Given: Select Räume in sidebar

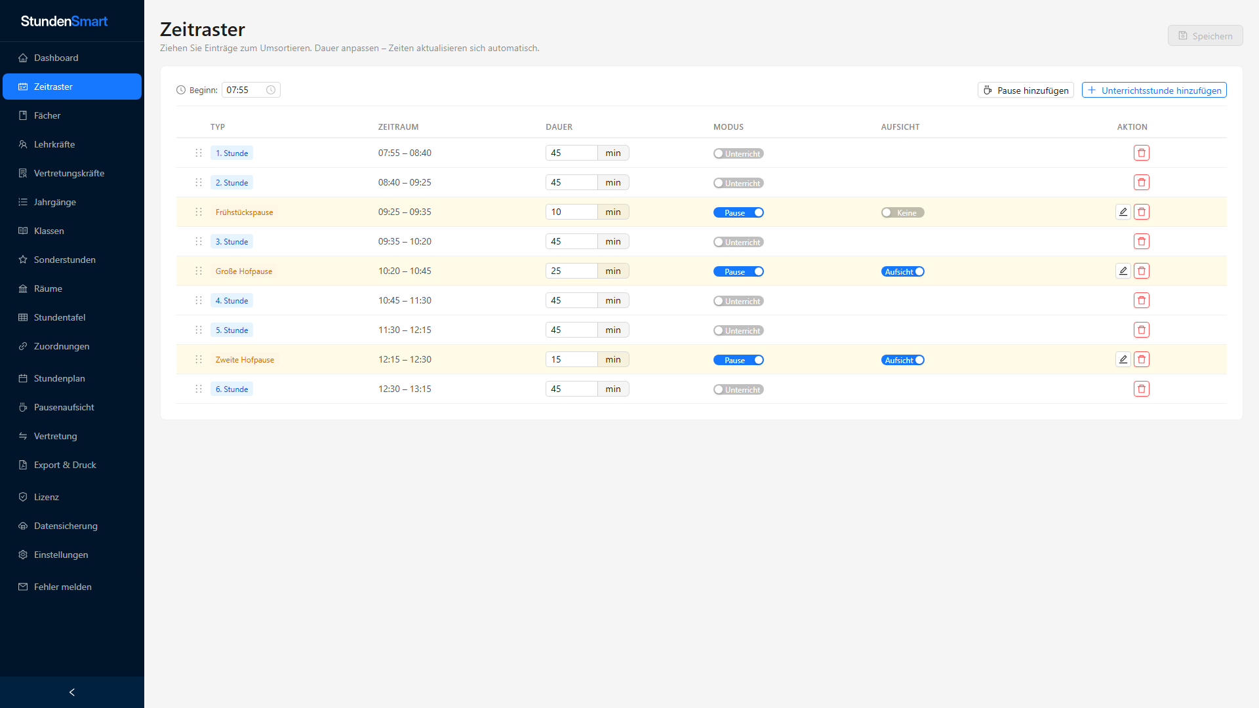Looking at the screenshot, I should point(72,288).
